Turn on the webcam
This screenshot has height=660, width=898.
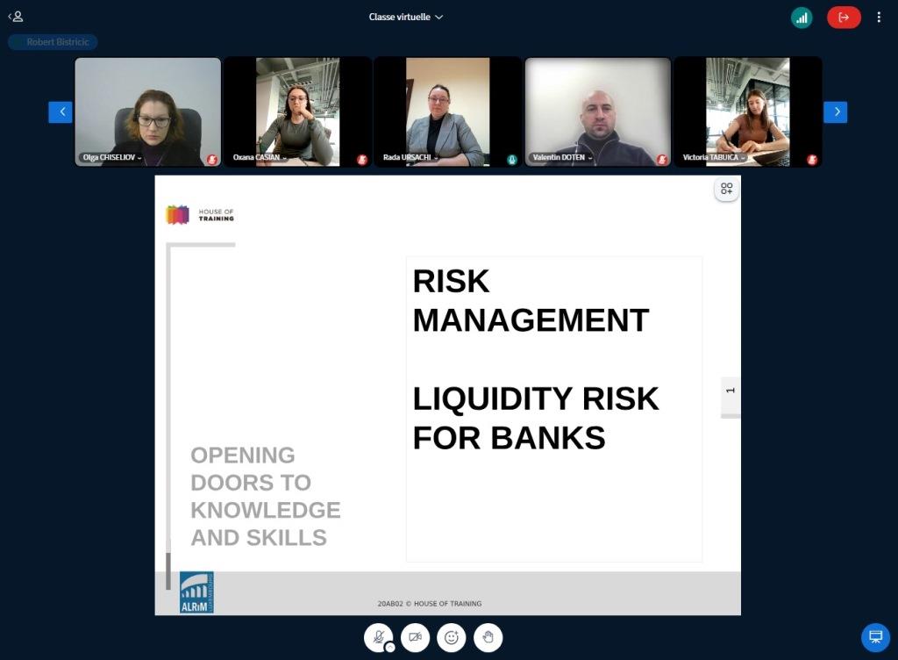pos(415,637)
